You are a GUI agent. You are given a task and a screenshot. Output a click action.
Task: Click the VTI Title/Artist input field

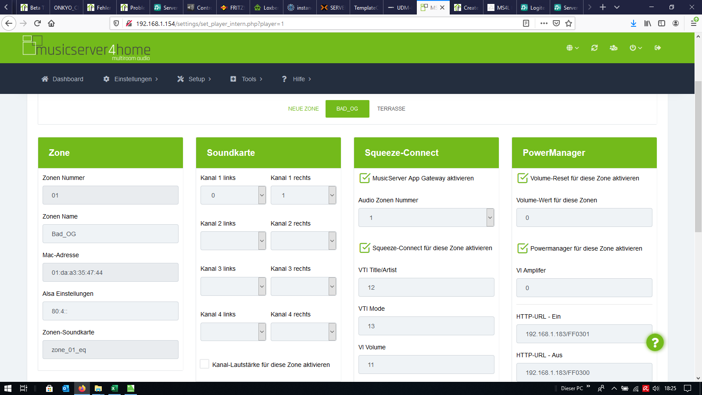[426, 287]
